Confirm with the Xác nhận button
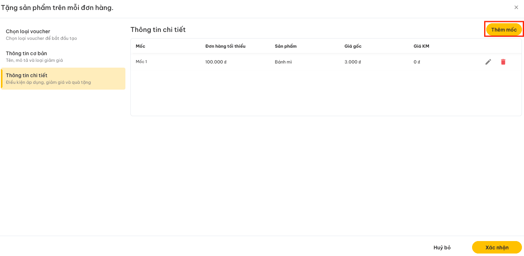Screen dimensions: 524x256 (x=497, y=247)
